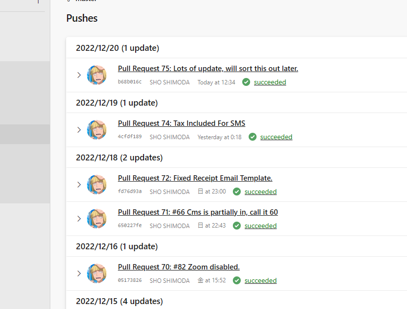Click the avatar icon on Pull Request 74

click(x=97, y=130)
